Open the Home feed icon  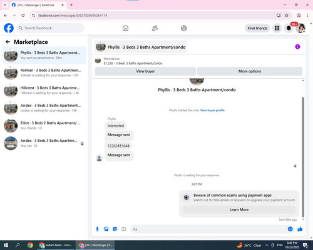(x=125, y=28)
